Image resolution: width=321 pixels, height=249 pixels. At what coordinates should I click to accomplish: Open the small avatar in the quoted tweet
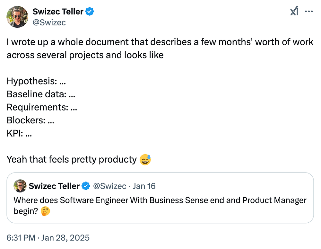pos(20,186)
